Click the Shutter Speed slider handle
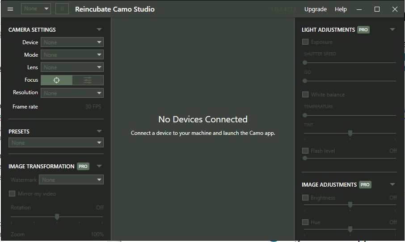The height and width of the screenshot is (242, 405). (x=305, y=63)
